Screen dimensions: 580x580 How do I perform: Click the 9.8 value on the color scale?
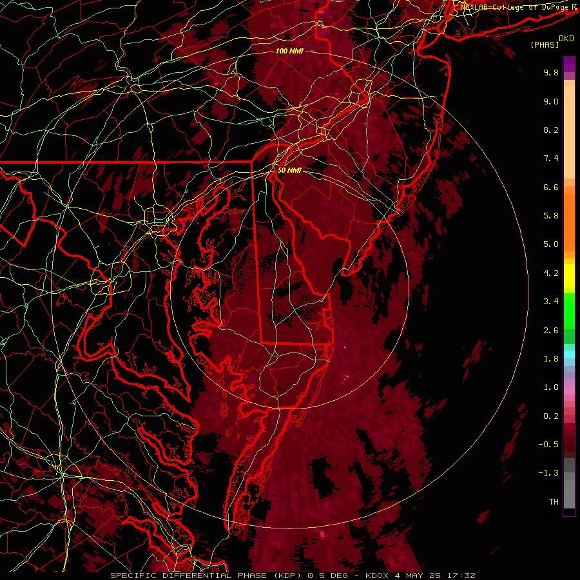tap(551, 72)
